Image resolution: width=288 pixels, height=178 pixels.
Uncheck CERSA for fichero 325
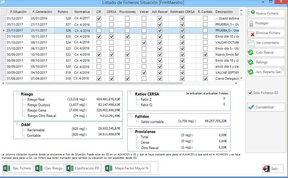(x=111, y=36)
